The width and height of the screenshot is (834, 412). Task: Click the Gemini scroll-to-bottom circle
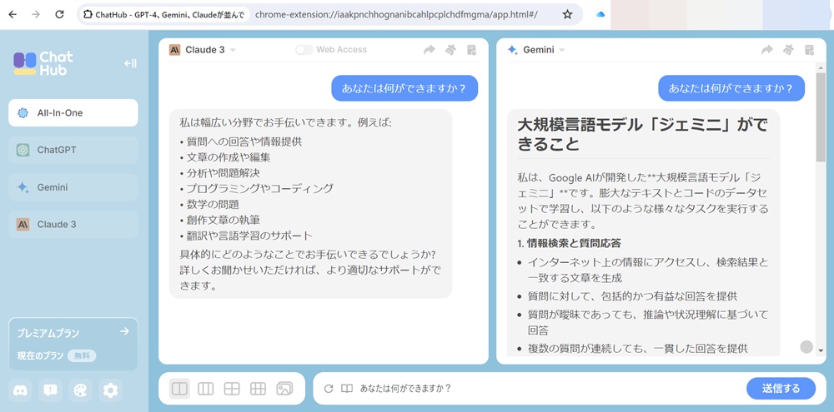pyautogui.click(x=806, y=347)
